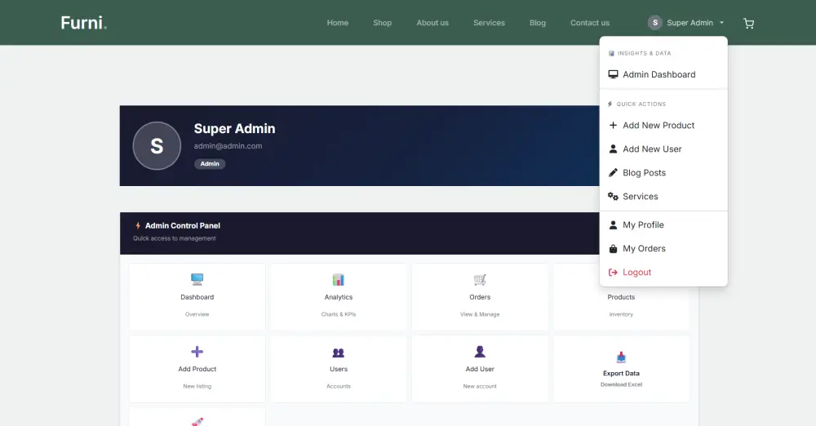Screen dimensions: 816x426
Task: Click the S avatar beside Super Admin
Action: (654, 22)
